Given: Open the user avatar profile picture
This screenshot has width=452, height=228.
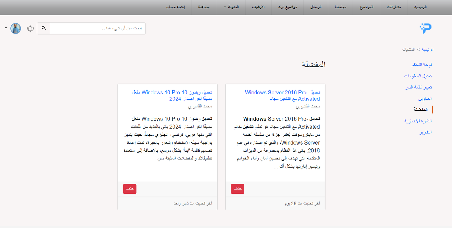Looking at the screenshot, I should click(x=16, y=28).
